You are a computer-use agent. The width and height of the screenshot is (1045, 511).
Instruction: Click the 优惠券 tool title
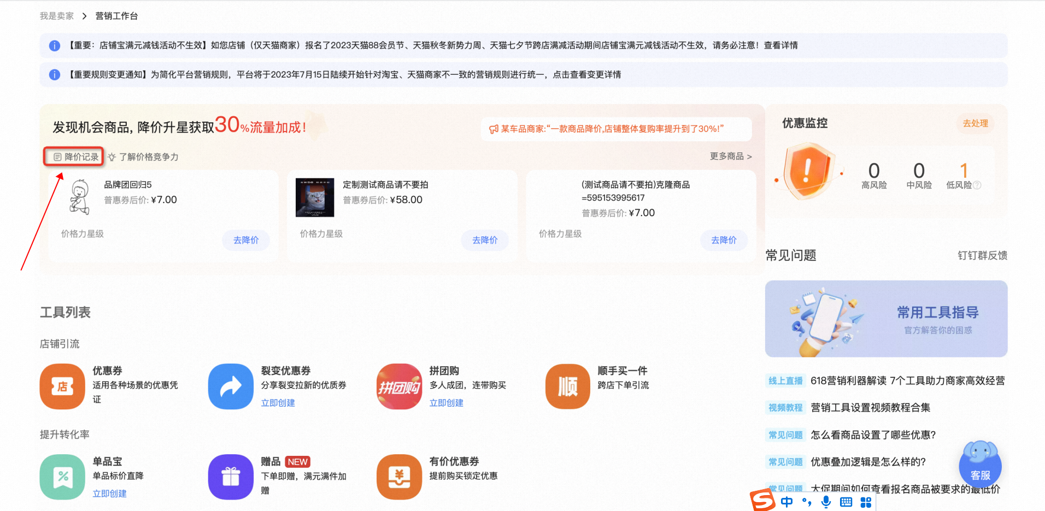pos(107,371)
